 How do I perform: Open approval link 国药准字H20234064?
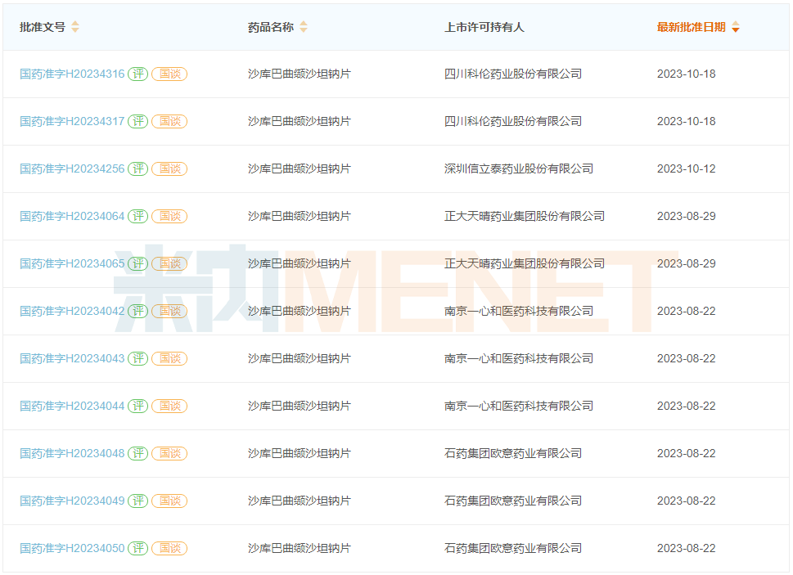(x=72, y=216)
